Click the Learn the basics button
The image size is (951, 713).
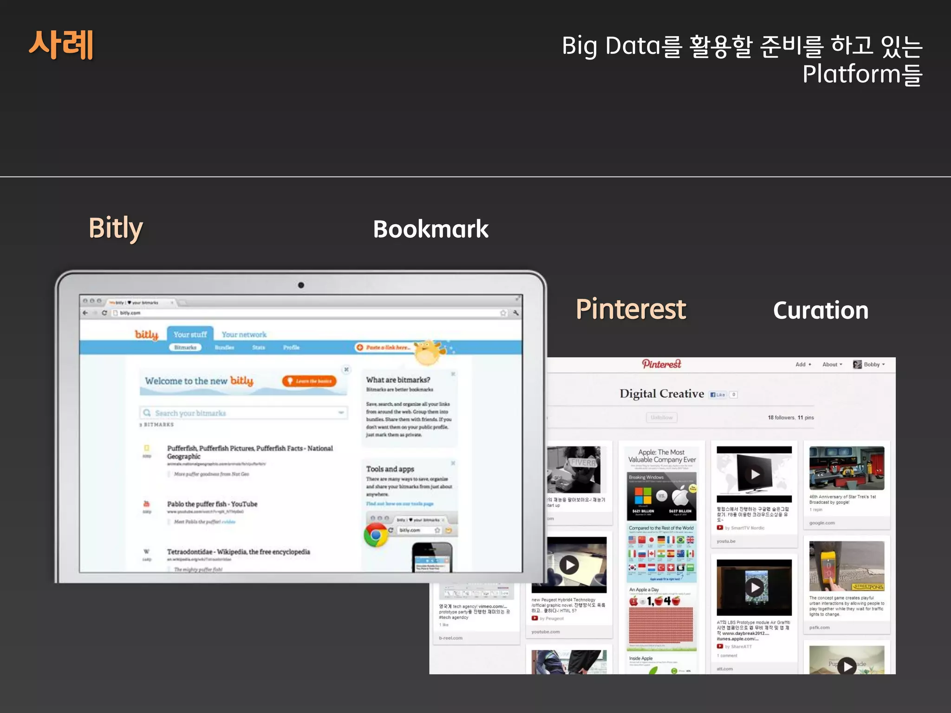click(309, 381)
